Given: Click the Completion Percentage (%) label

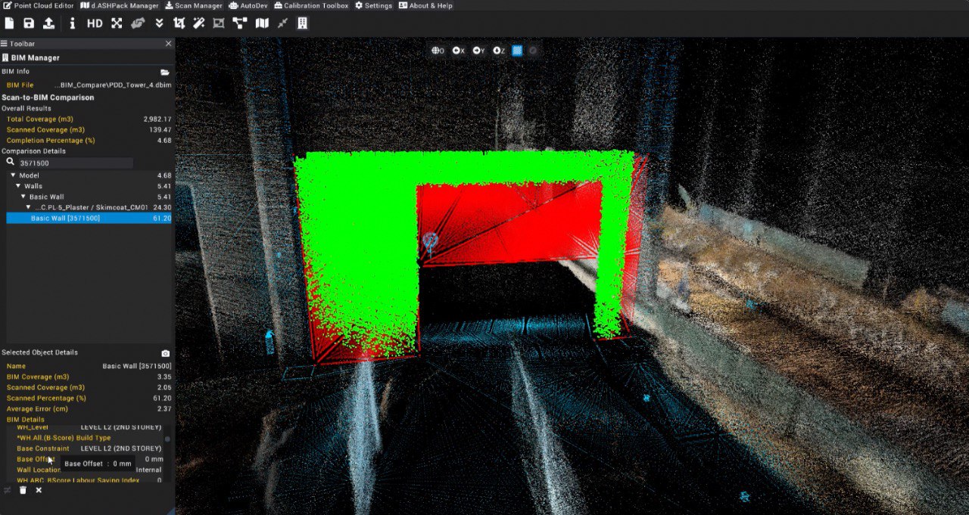Looking at the screenshot, I should [x=51, y=141].
